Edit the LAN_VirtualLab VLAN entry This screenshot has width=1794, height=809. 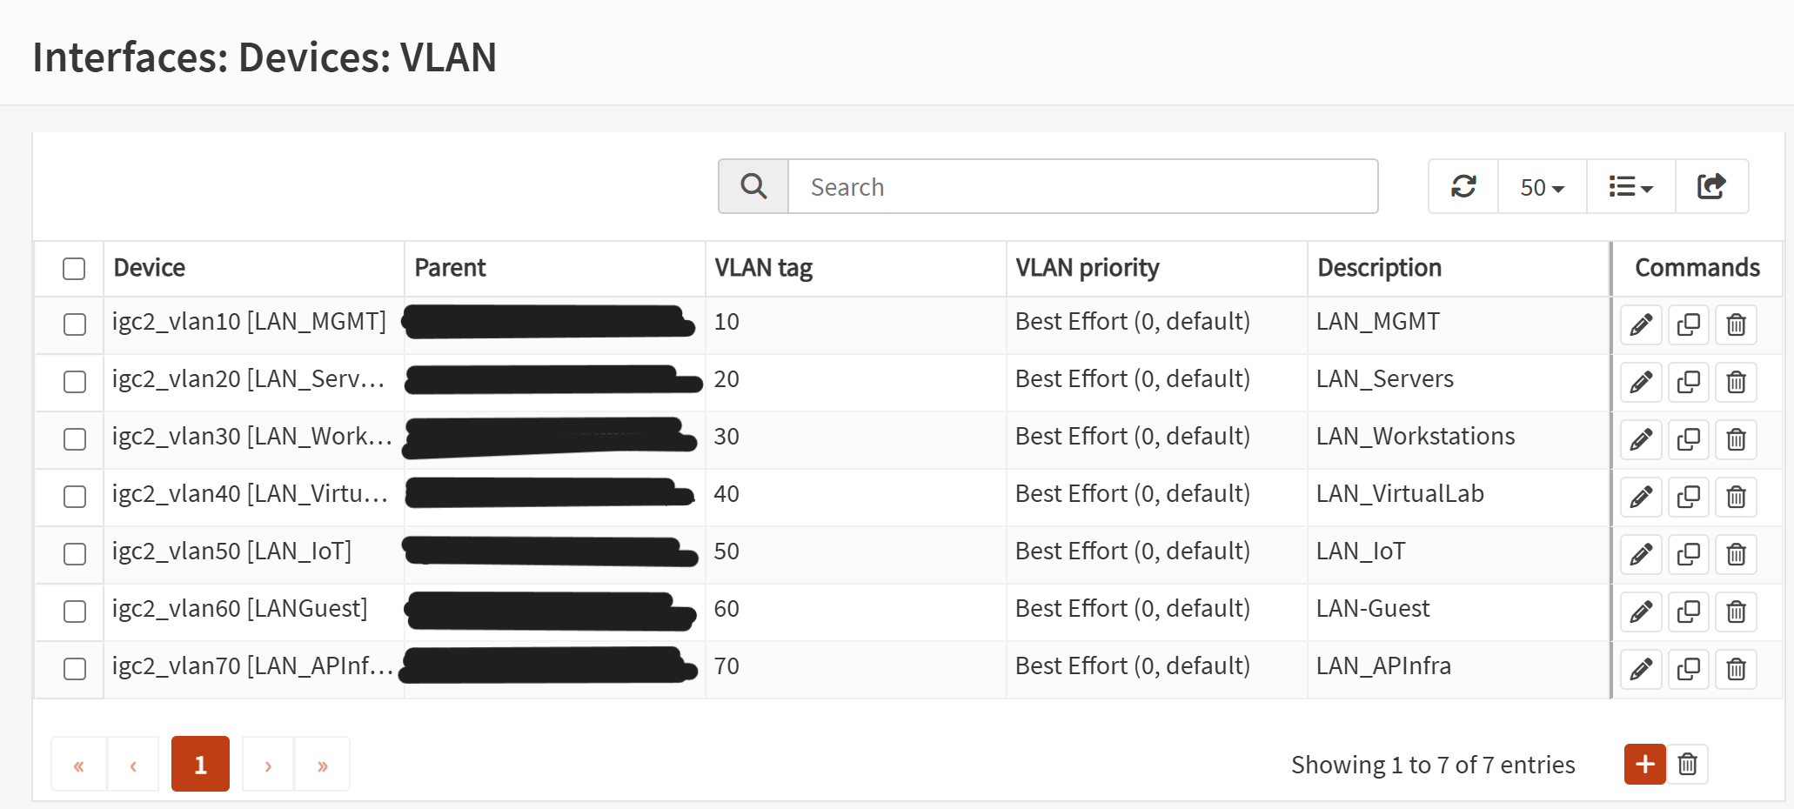[1641, 497]
